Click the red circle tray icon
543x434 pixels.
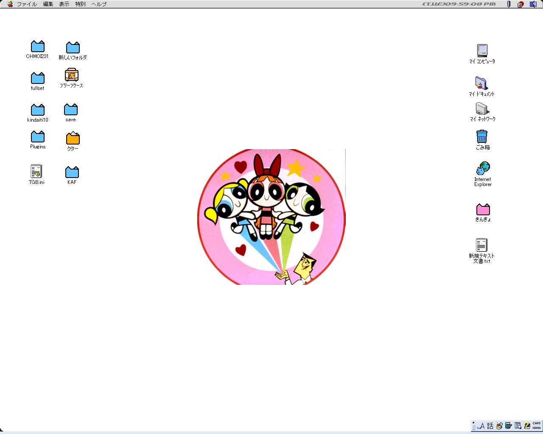(x=521, y=4)
